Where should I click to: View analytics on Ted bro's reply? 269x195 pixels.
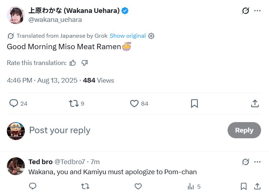click(x=191, y=186)
